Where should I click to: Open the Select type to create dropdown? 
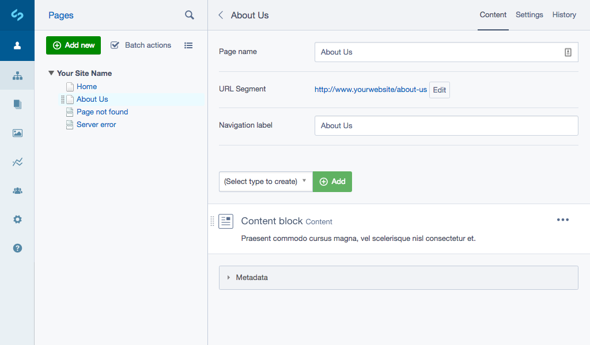(266, 181)
